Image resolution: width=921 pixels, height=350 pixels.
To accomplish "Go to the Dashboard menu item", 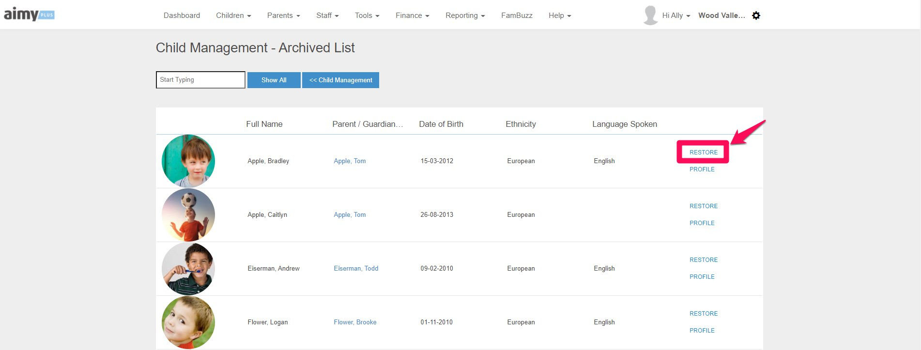I will pos(182,15).
